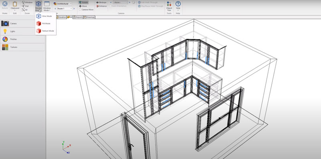Screen dimensions: 321x159
Task: Open the Lights panel in sidebar
Action: [x=22, y=31]
